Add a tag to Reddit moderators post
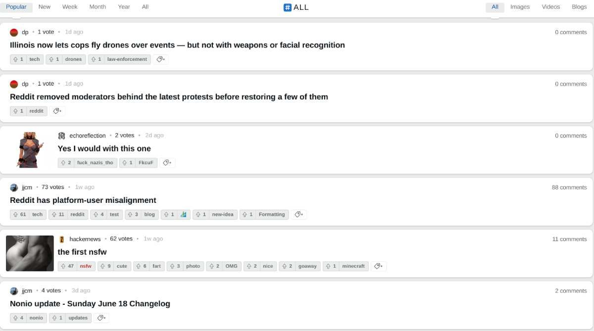Image resolution: width=594 pixels, height=331 pixels. tap(57, 111)
